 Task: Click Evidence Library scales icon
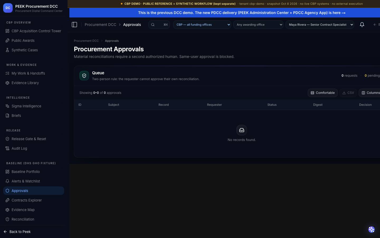pyautogui.click(x=7, y=83)
